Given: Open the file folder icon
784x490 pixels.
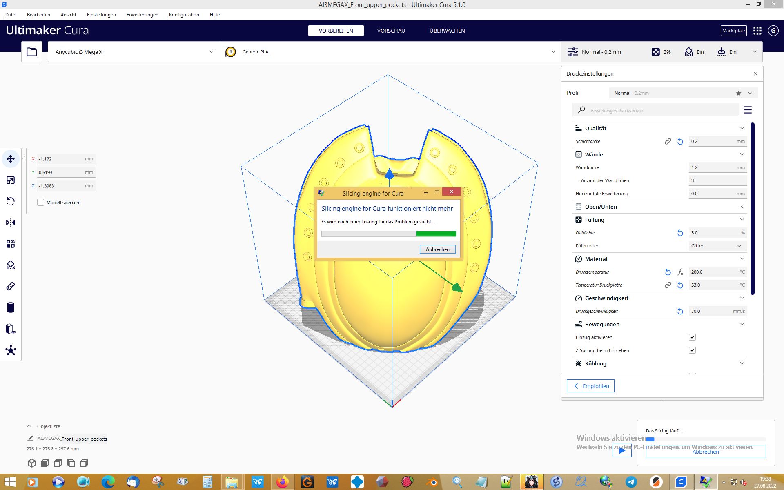Looking at the screenshot, I should tap(32, 52).
